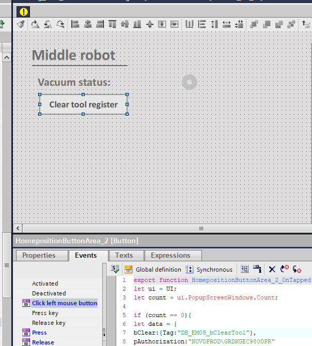312x346 pixels.
Task: Select the Activated event
Action: pos(45,284)
